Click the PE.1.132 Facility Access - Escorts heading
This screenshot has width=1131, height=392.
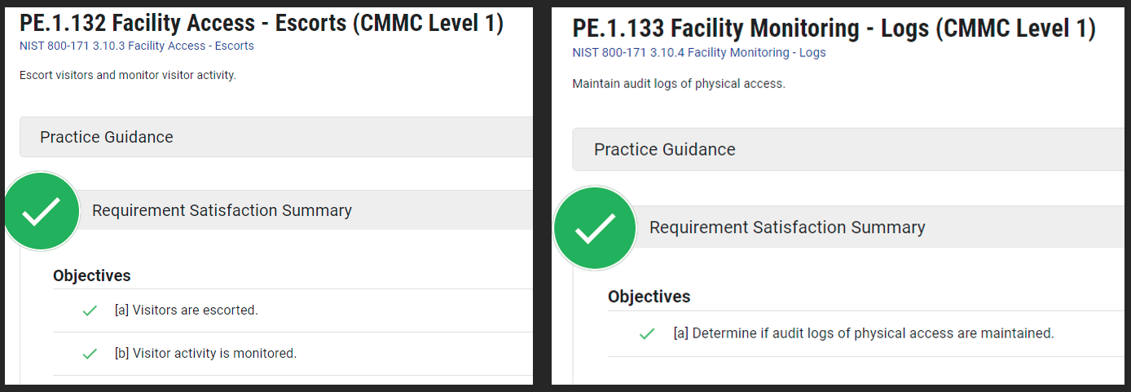(x=261, y=23)
